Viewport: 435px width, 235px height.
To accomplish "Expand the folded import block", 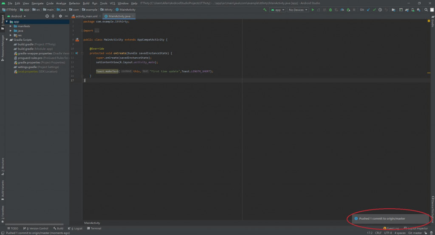I will tap(96, 31).
